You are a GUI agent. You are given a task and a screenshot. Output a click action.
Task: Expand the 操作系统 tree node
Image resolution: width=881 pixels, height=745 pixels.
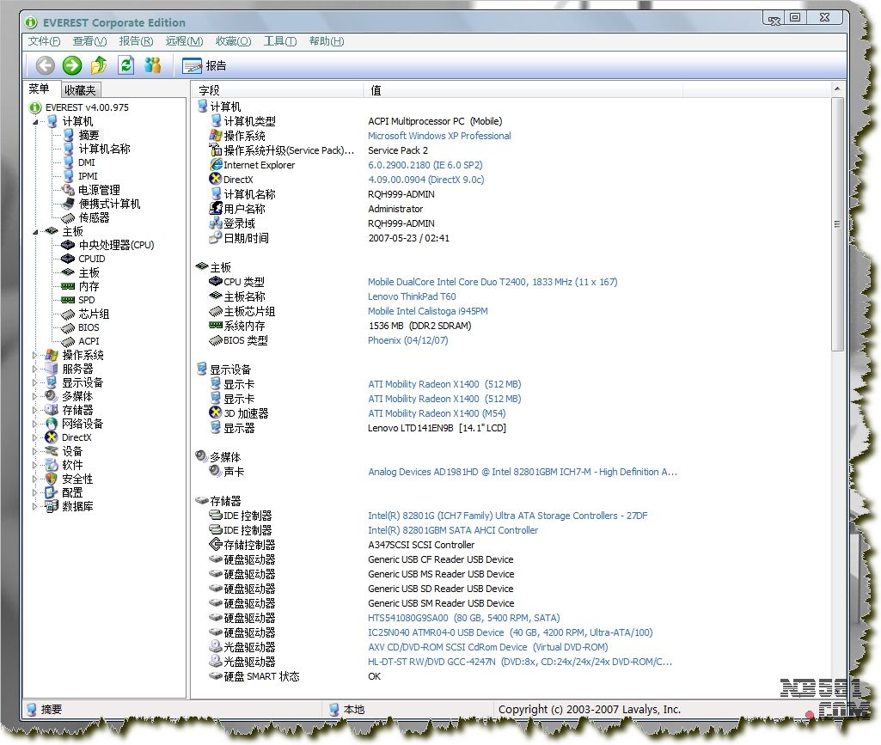click(35, 355)
